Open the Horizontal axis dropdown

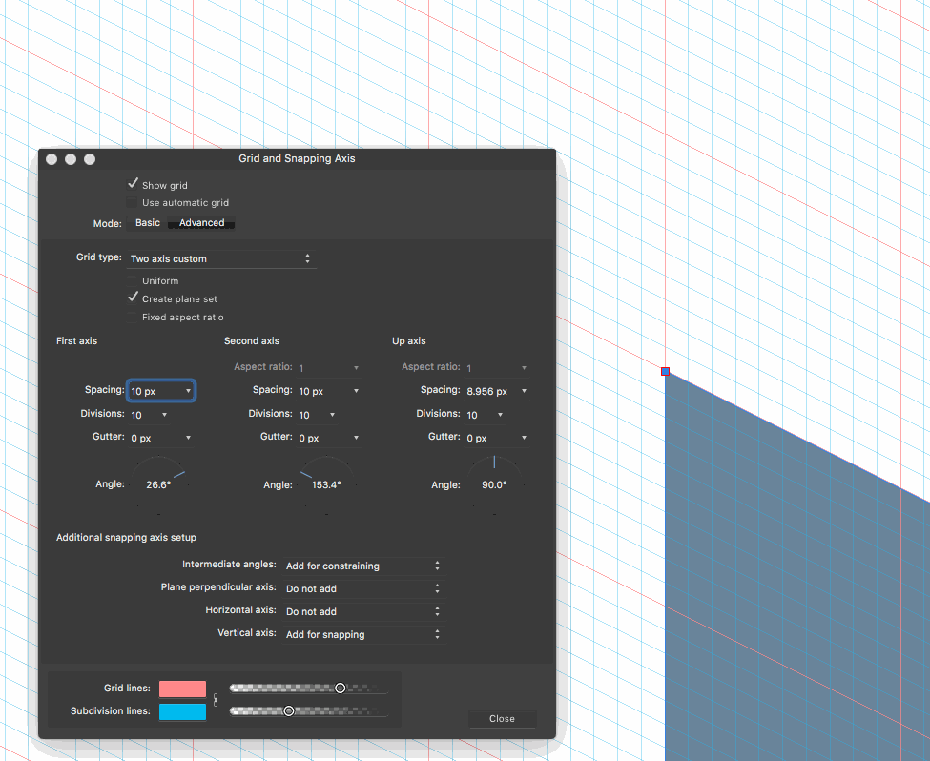[x=362, y=610]
